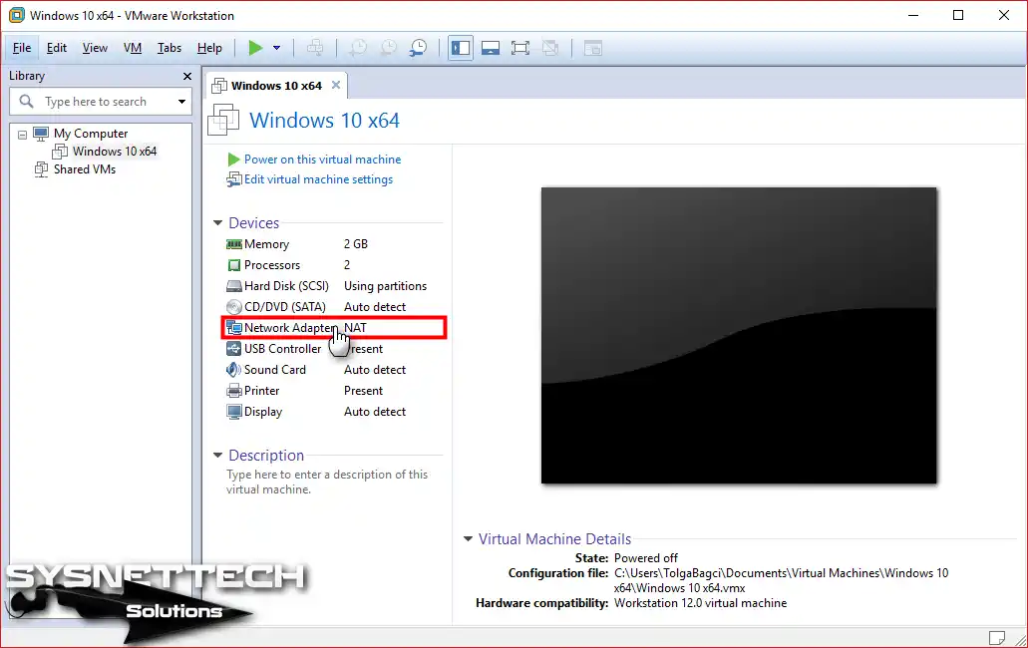Open the Help menu
This screenshot has height=648, width=1028.
209,48
